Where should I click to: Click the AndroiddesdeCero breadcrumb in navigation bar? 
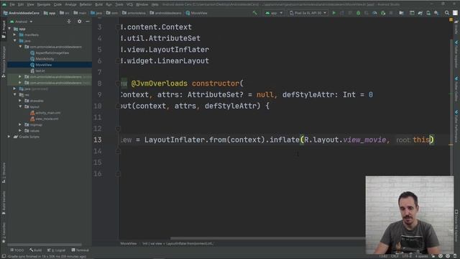tap(21, 13)
